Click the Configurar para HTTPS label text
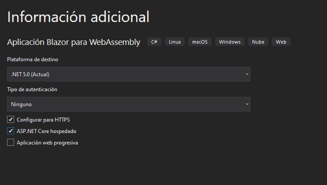The height and width of the screenshot is (185, 327). (x=43, y=120)
